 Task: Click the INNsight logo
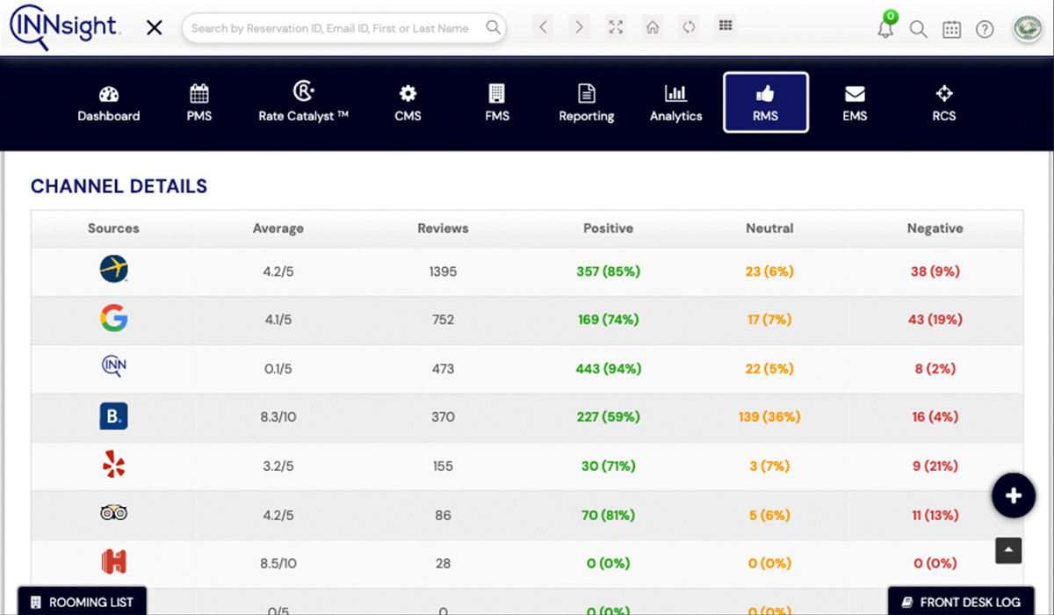coord(64,27)
